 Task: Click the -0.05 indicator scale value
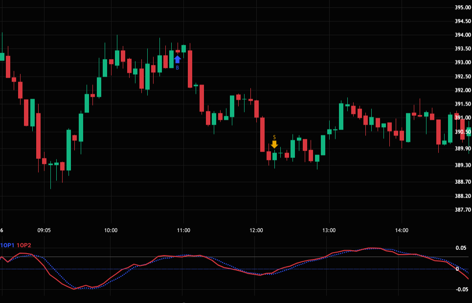coord(462,289)
